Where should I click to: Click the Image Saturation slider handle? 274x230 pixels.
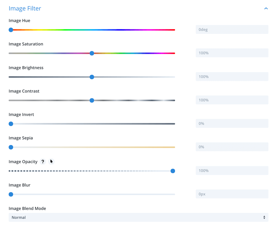point(92,53)
